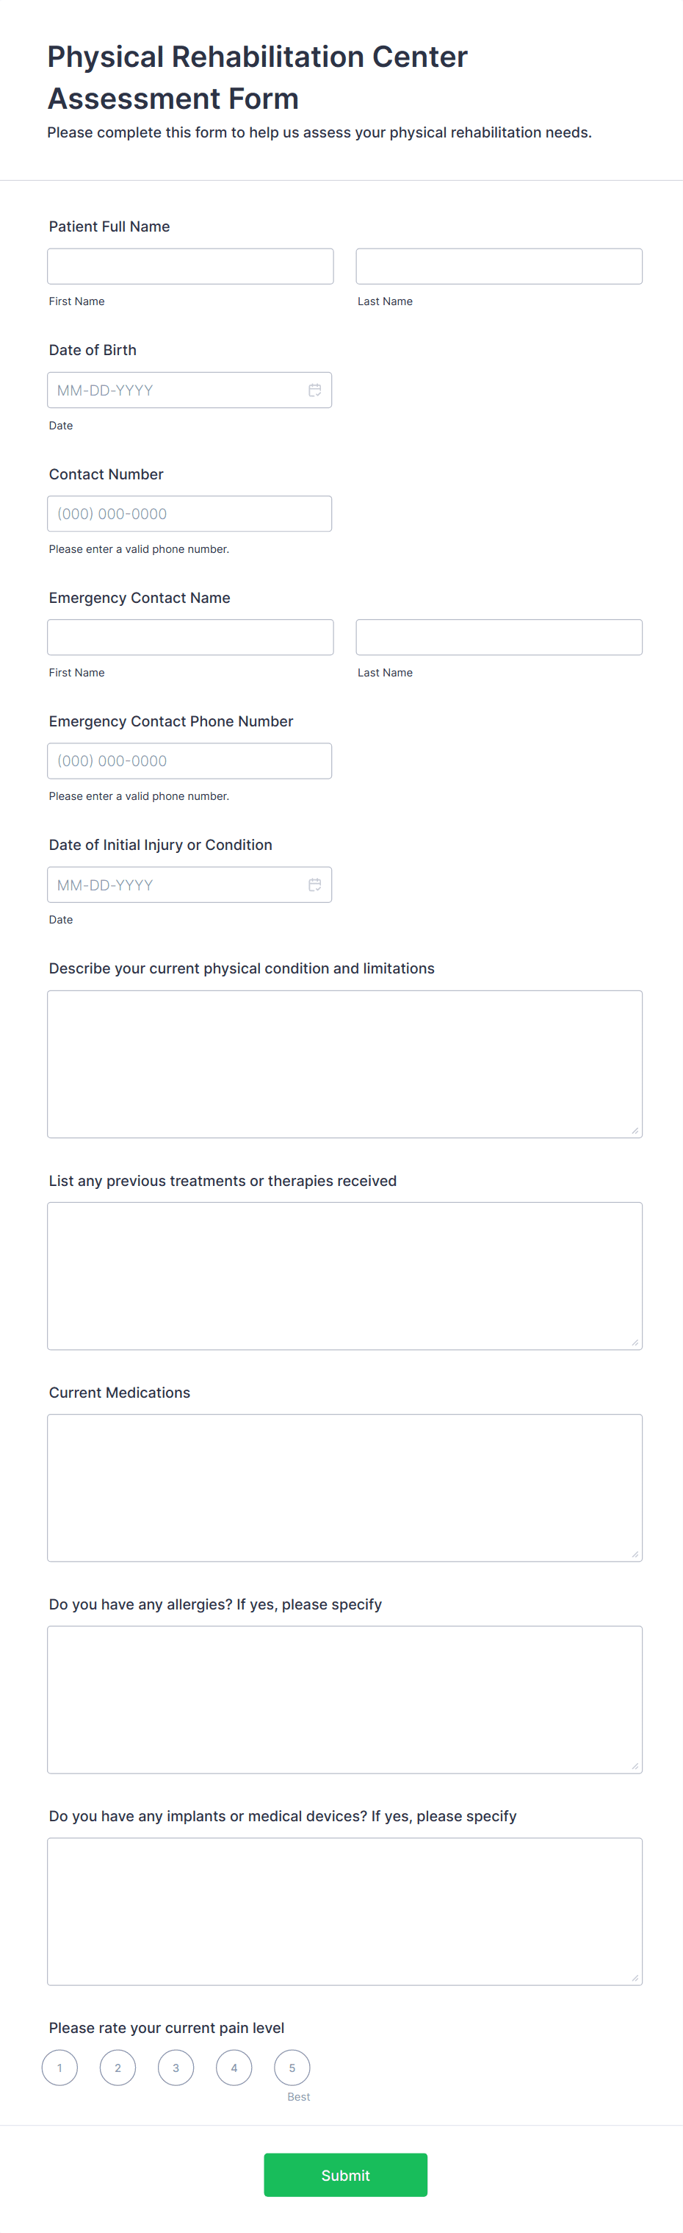Click the previous treatments text area
Viewport: 683px width, 2233px height.
click(344, 1274)
